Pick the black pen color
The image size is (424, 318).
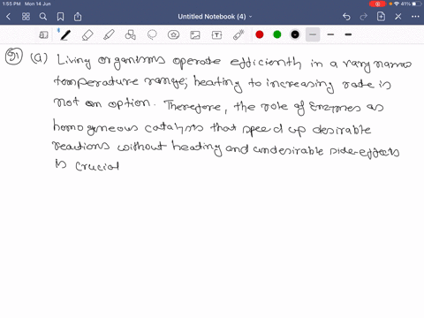coord(295,34)
